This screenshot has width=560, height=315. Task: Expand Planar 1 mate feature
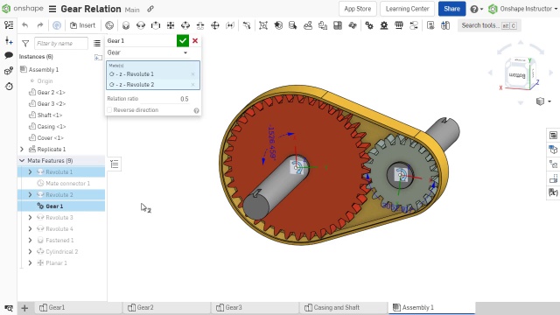point(30,263)
